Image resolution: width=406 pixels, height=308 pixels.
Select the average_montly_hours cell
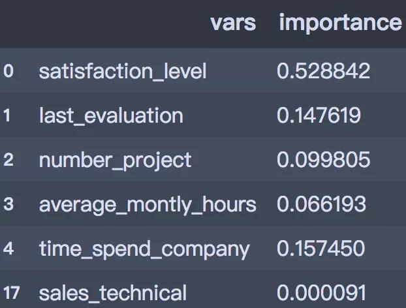click(148, 205)
